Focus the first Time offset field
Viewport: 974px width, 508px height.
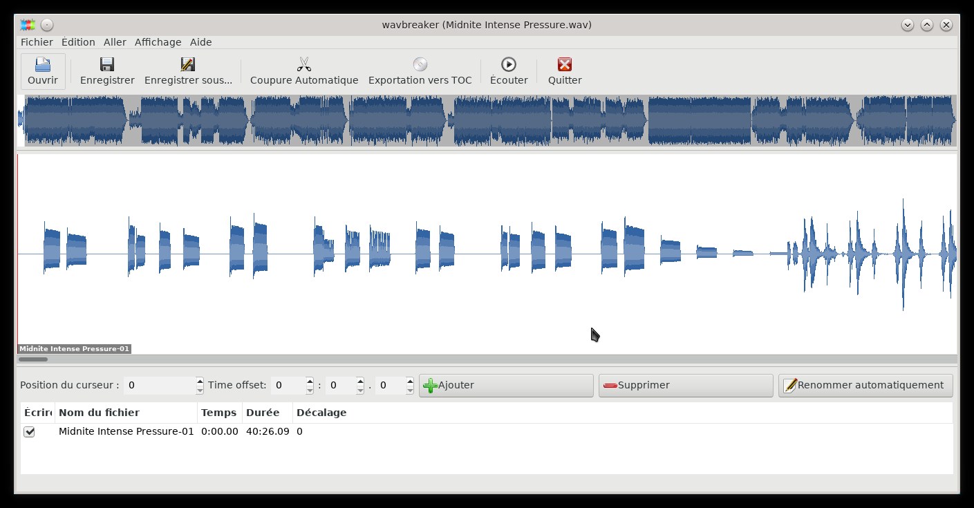288,386
